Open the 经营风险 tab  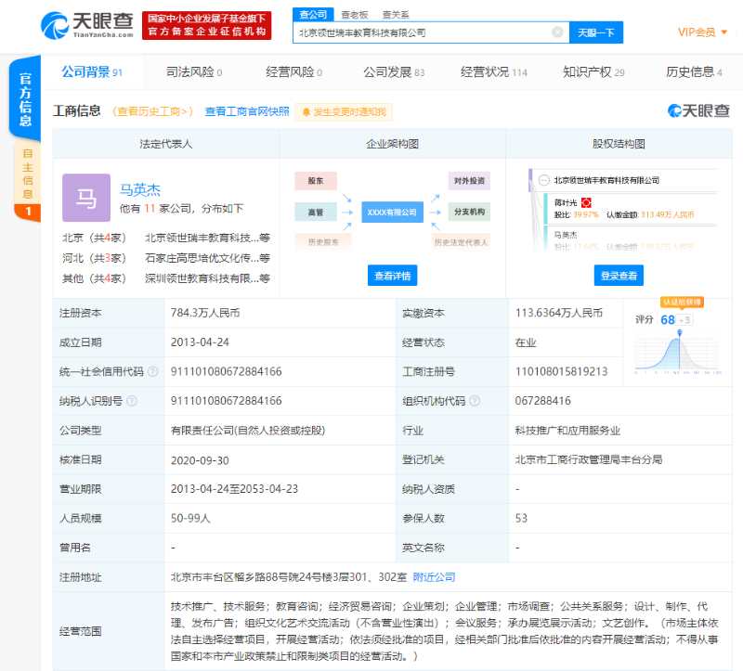(x=294, y=72)
